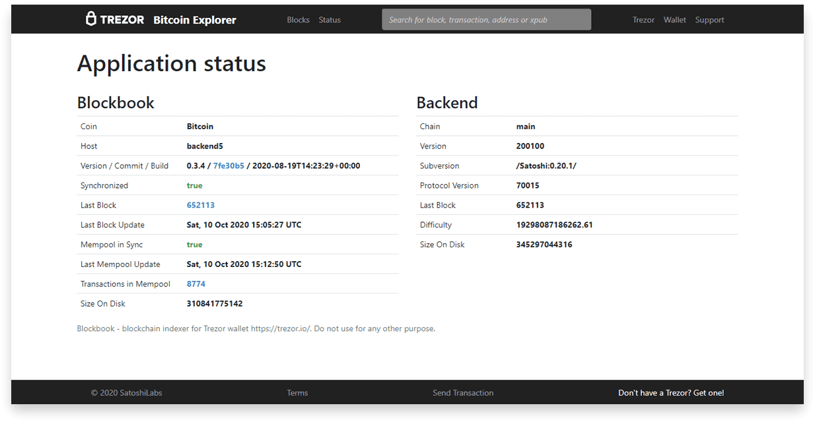
Task: Select Difficulty value 19298087186262.61
Action: [555, 225]
